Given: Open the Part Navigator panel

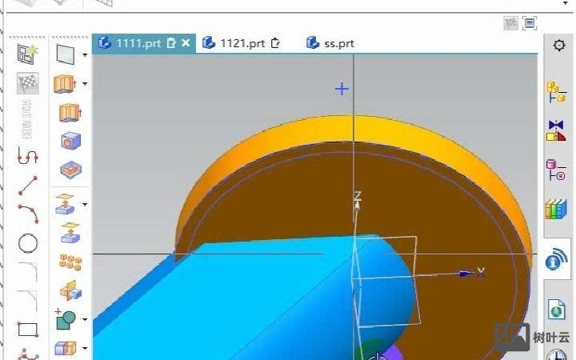Looking at the screenshot, I should click(x=556, y=170).
